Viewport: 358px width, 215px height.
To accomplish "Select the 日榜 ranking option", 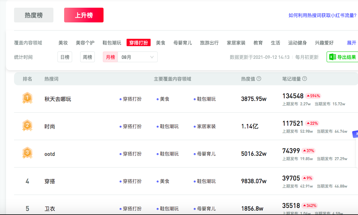I will tap(64, 57).
